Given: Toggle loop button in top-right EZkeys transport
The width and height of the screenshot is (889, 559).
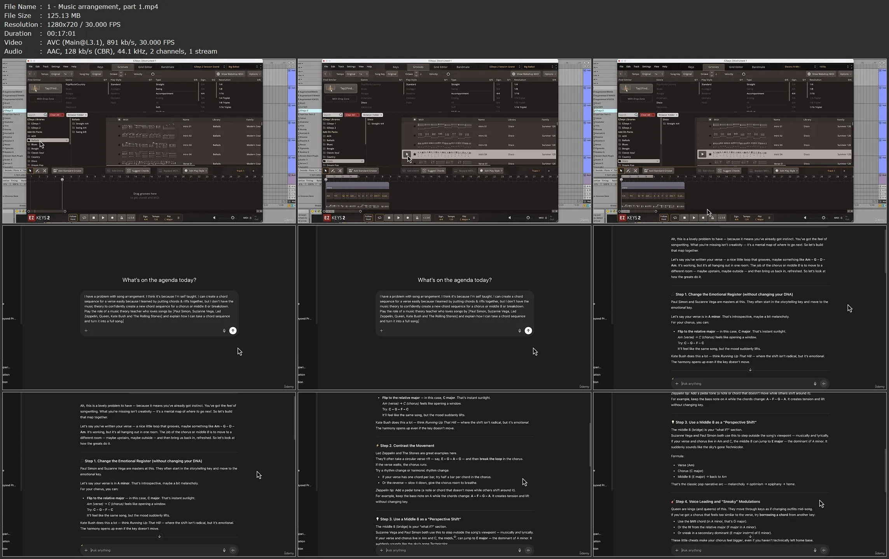Looking at the screenshot, I should 675,218.
